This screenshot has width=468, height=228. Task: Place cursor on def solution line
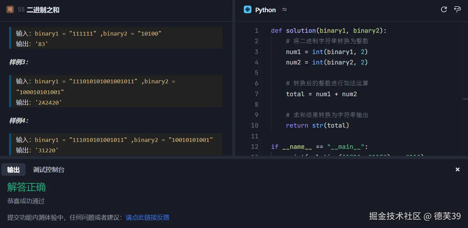coord(329,31)
